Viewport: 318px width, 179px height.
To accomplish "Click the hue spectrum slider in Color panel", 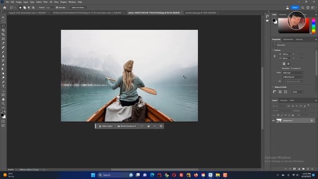I will pos(314,26).
